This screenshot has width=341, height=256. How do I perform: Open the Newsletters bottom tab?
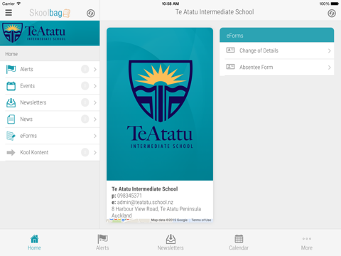point(170,242)
